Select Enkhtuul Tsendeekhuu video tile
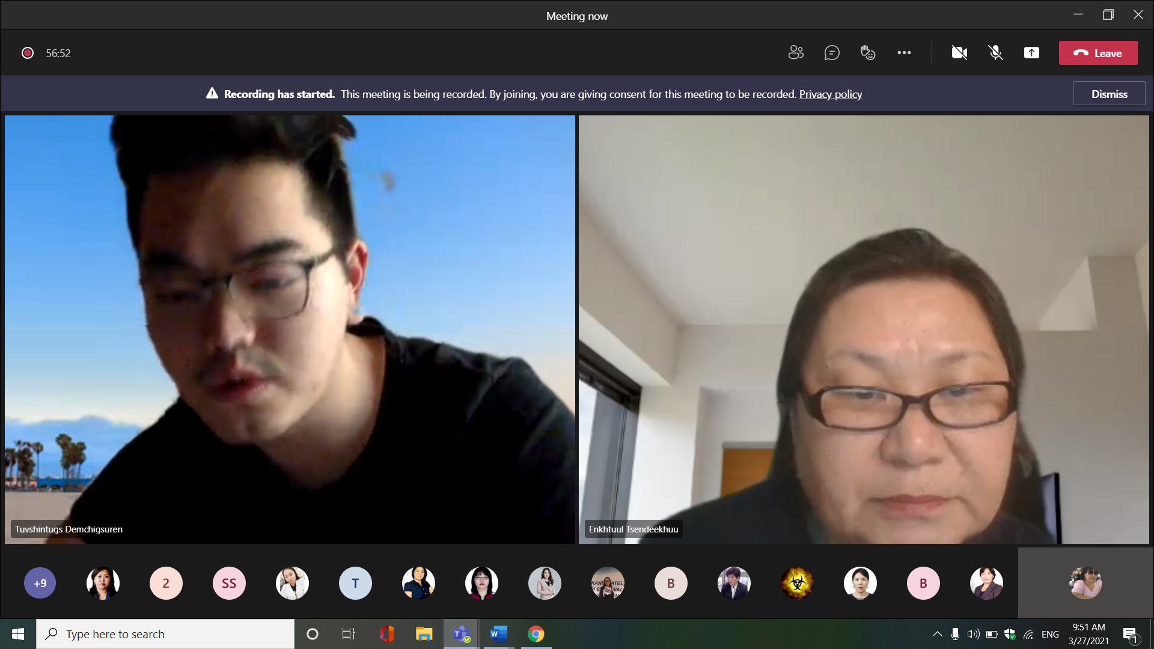 [864, 329]
